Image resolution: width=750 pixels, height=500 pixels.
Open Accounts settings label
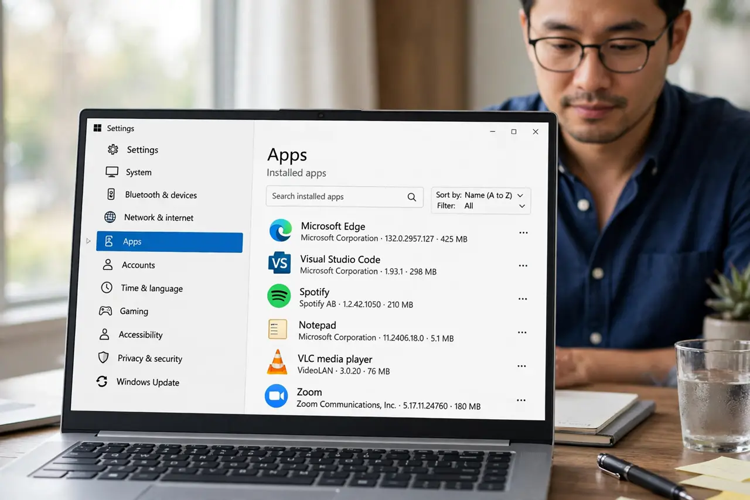click(138, 265)
